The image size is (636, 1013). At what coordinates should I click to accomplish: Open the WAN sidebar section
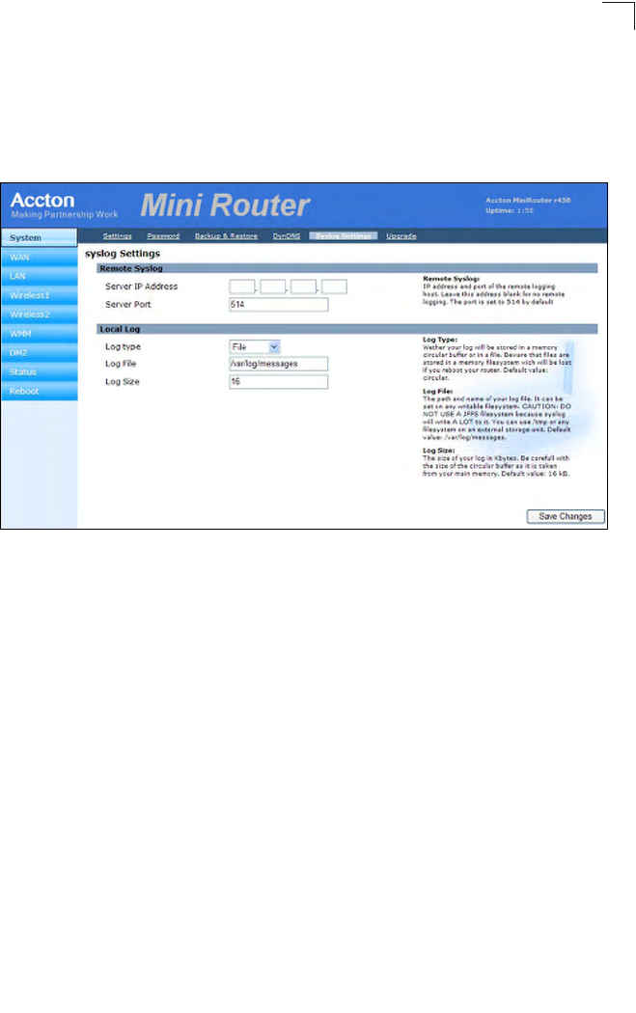(x=39, y=258)
